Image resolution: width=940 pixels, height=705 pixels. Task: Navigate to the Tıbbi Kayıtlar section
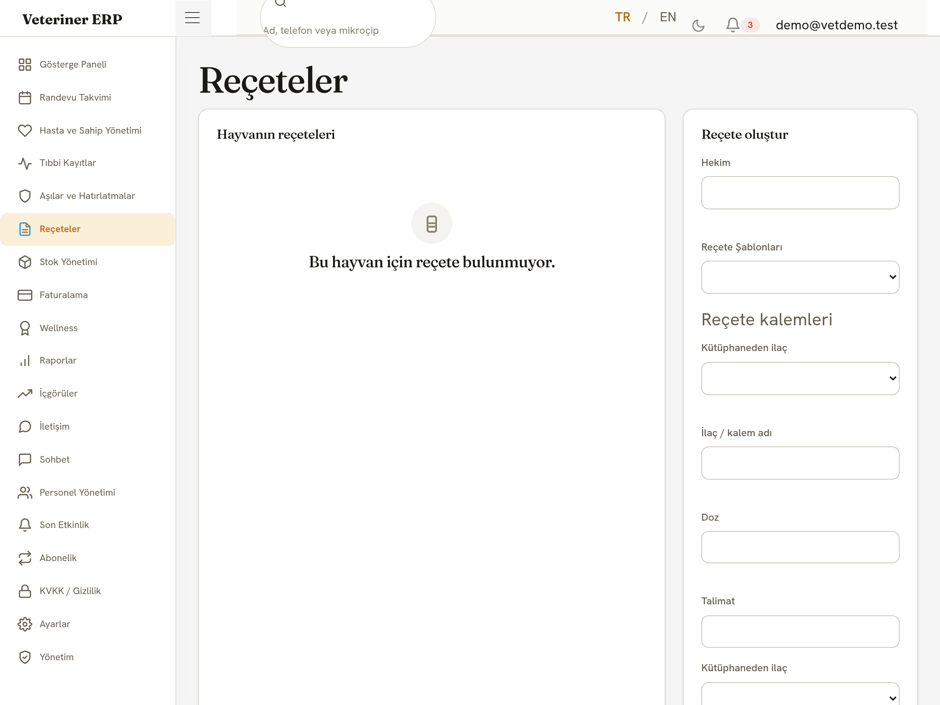pyautogui.click(x=87, y=163)
